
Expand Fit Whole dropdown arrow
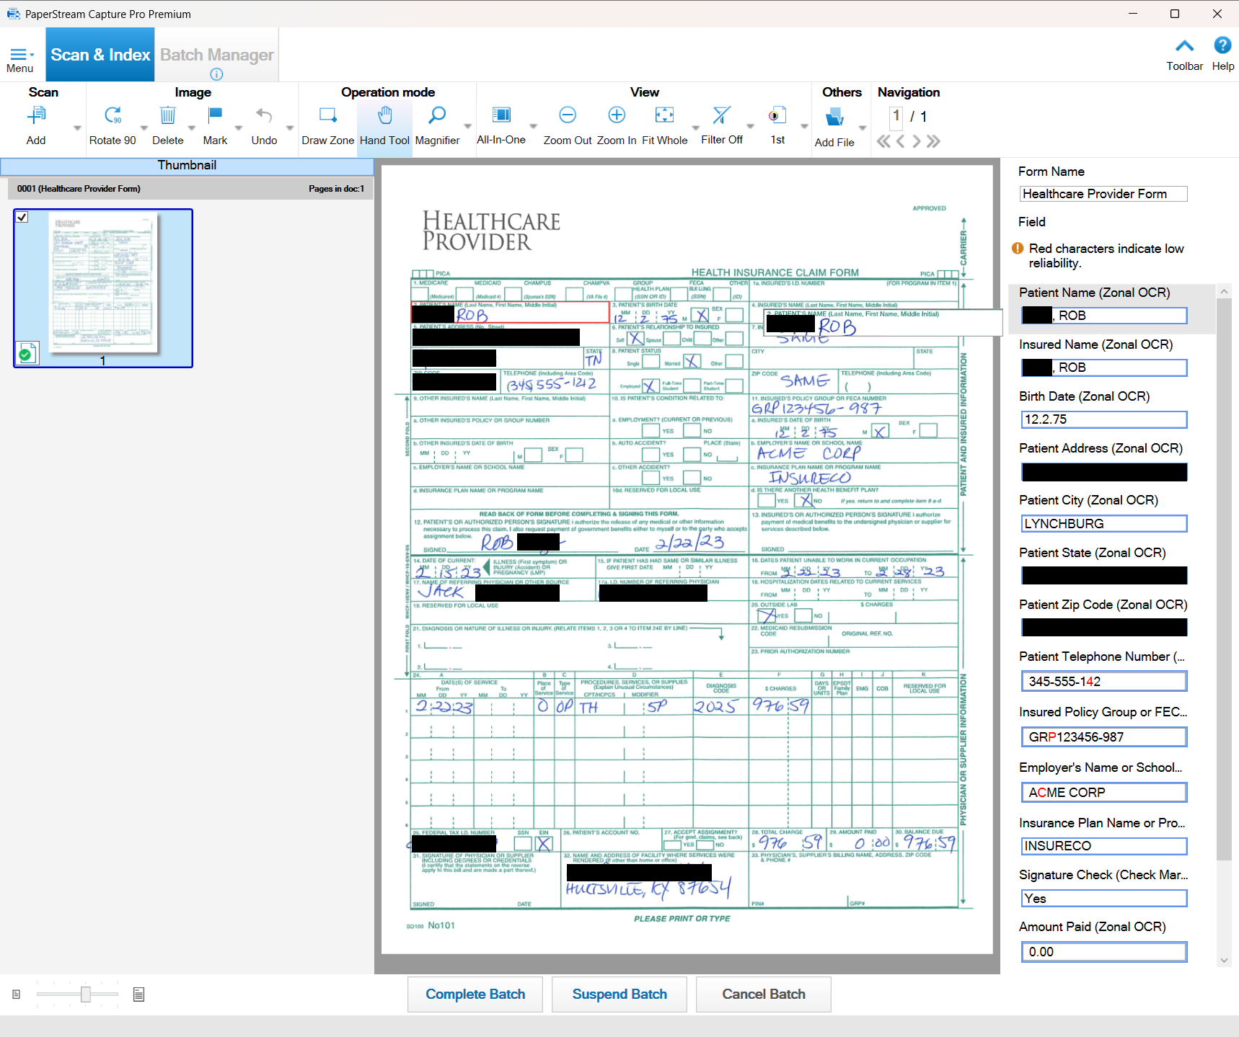(695, 128)
